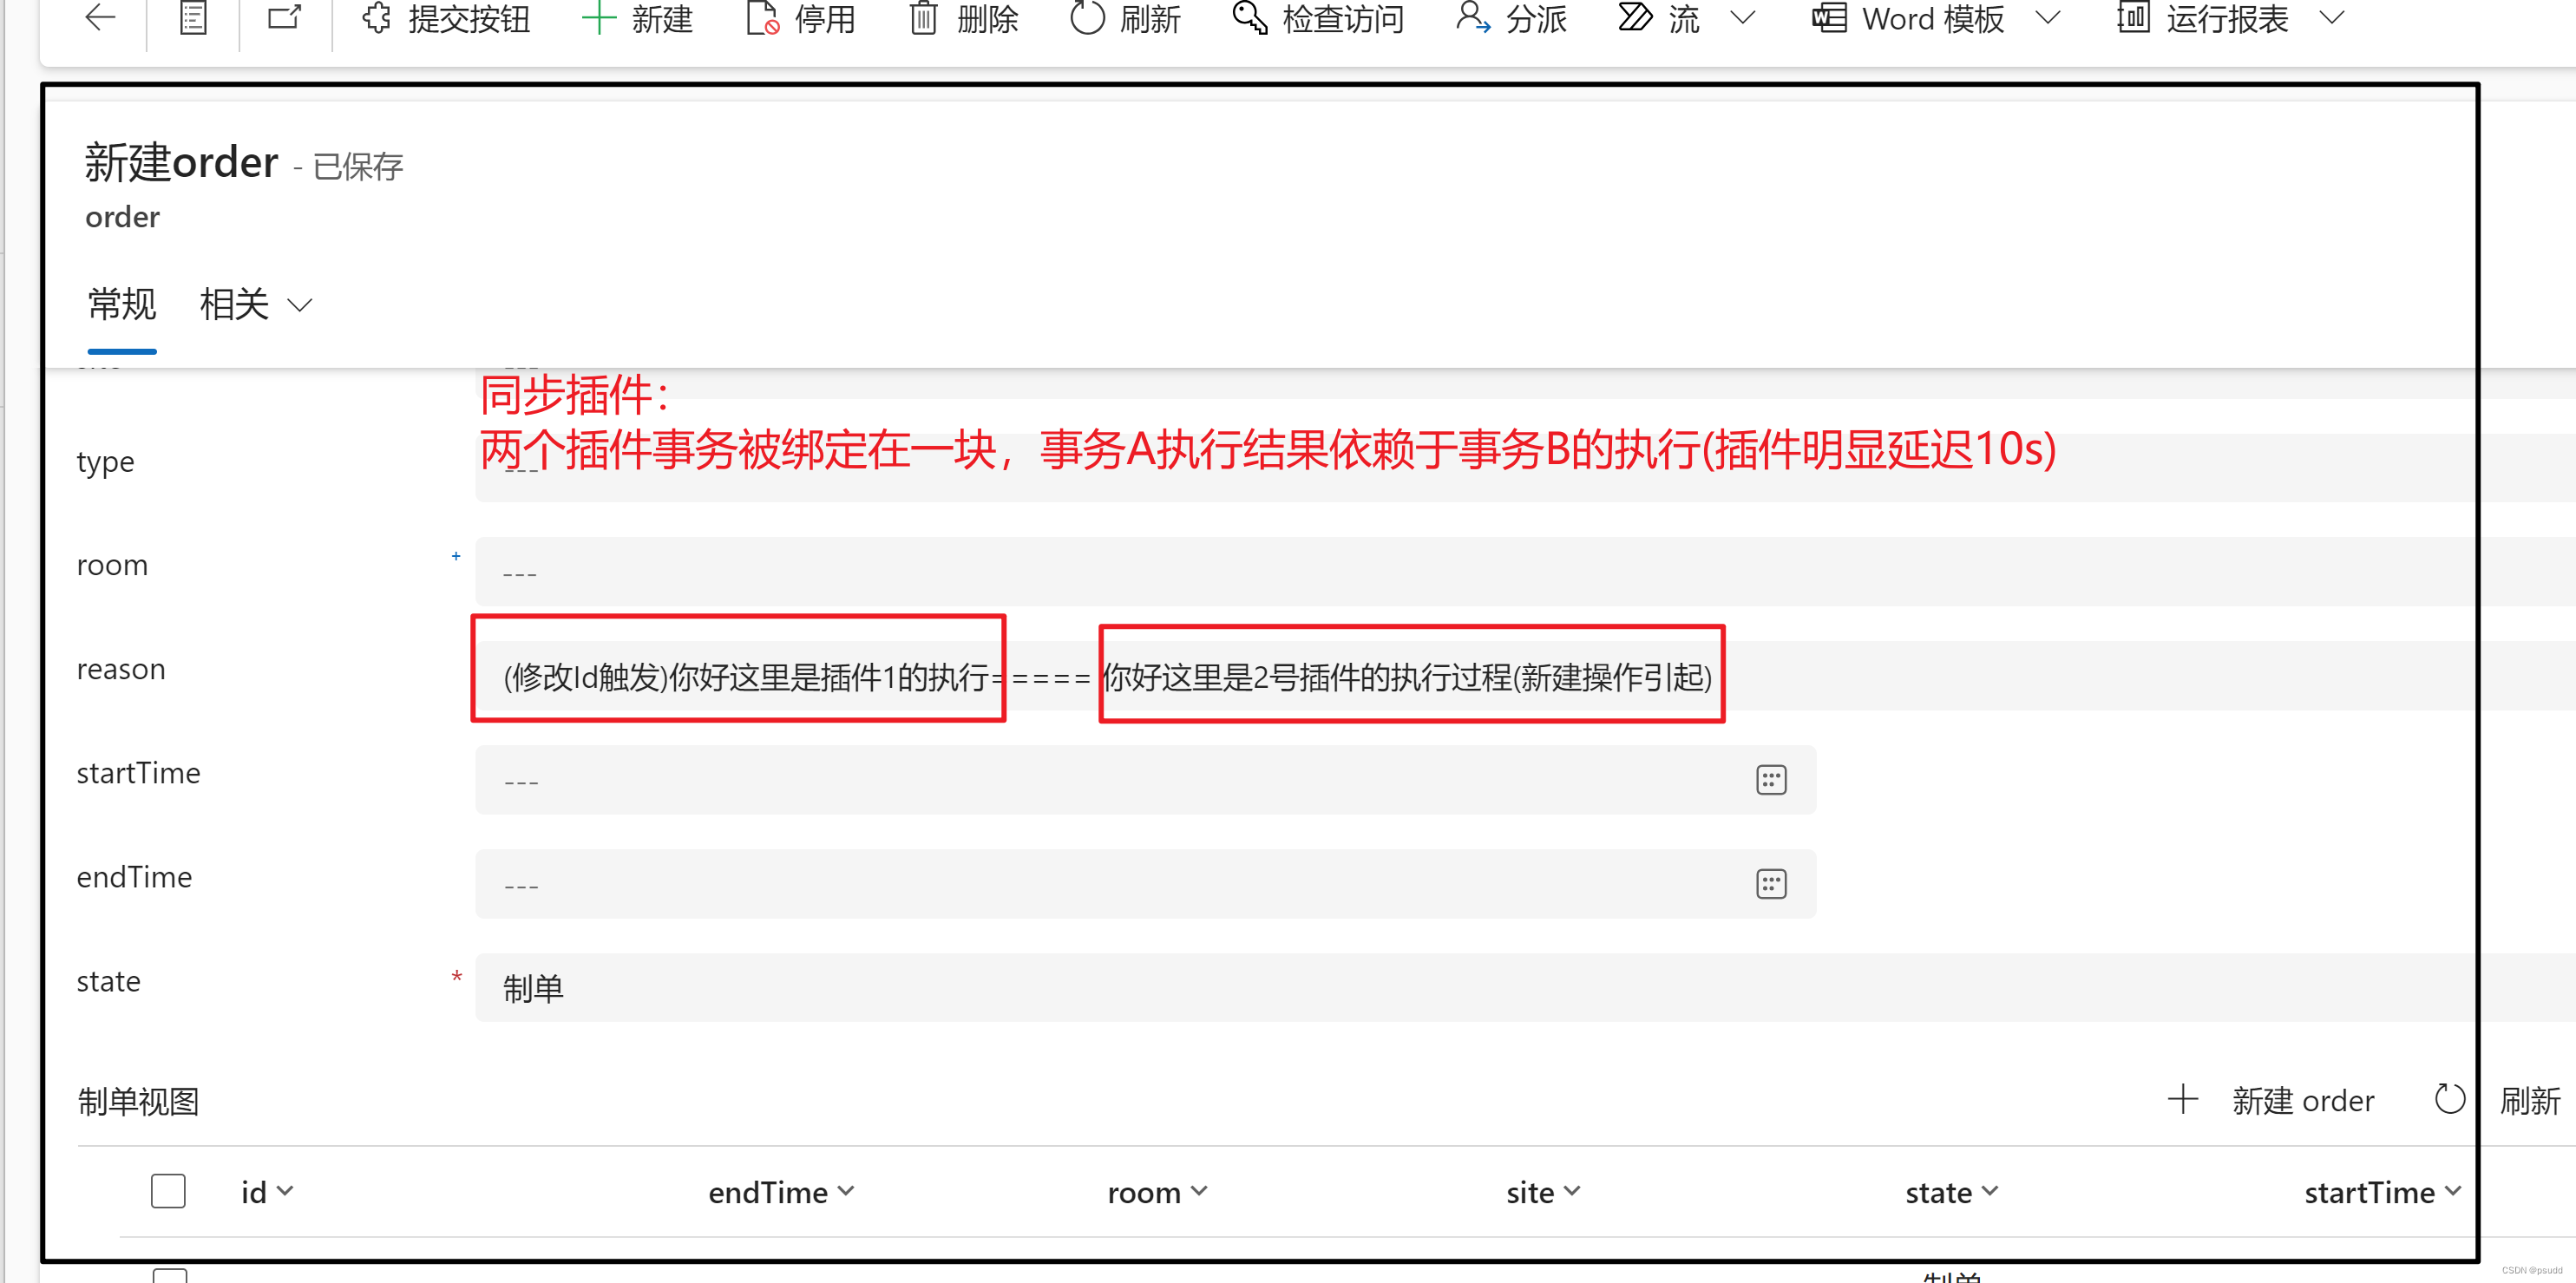Click the 删除 trash icon
The height and width of the screenshot is (1283, 2576).
click(923, 18)
